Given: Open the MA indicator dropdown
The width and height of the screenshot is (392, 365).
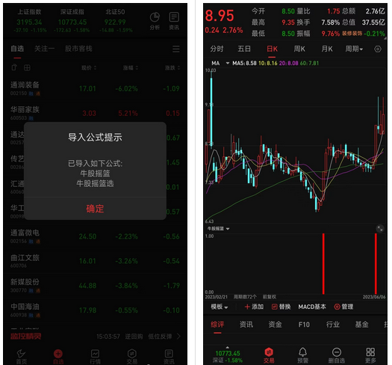Looking at the screenshot, I should [220, 63].
